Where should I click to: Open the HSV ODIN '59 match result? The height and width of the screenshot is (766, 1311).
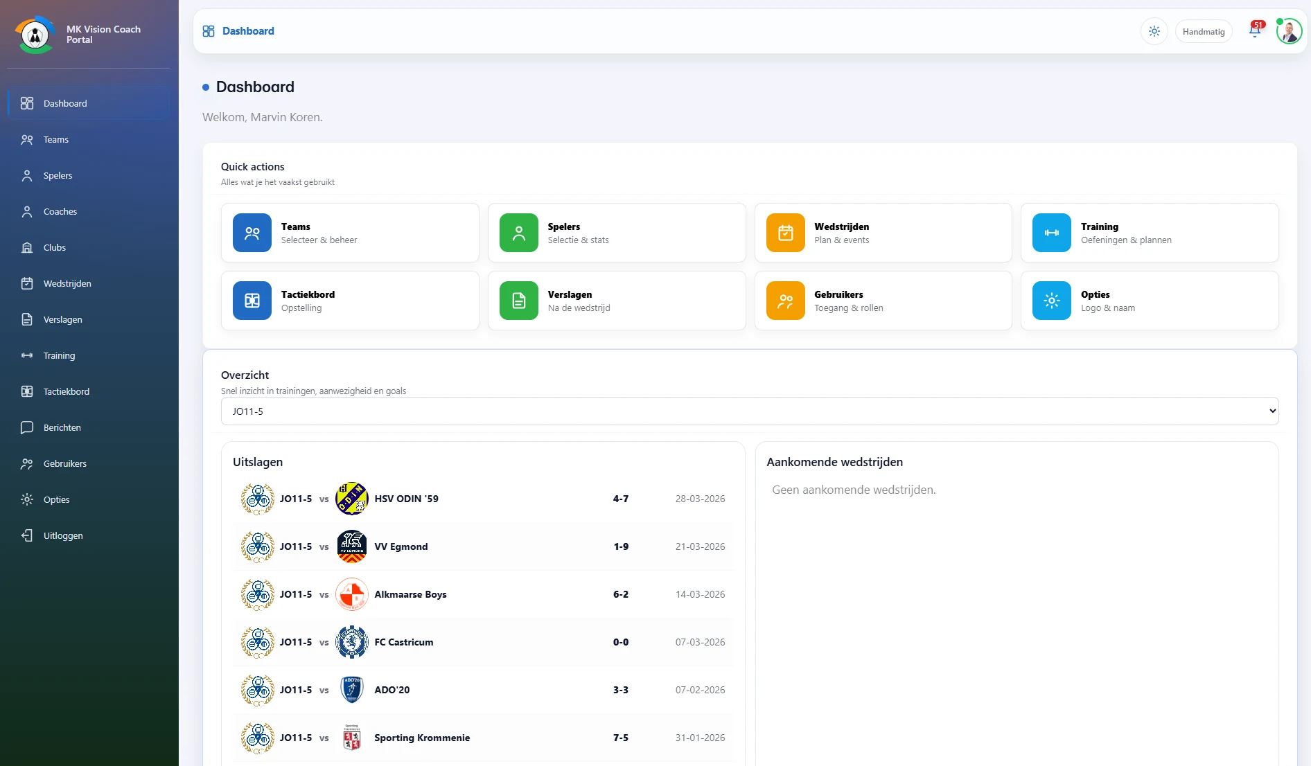coord(482,499)
